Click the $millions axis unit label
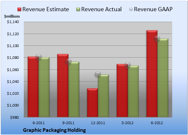188x135 pixels. (12, 16)
